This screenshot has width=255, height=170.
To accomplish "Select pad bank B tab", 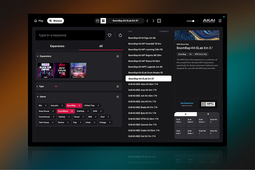I will [208, 114].
